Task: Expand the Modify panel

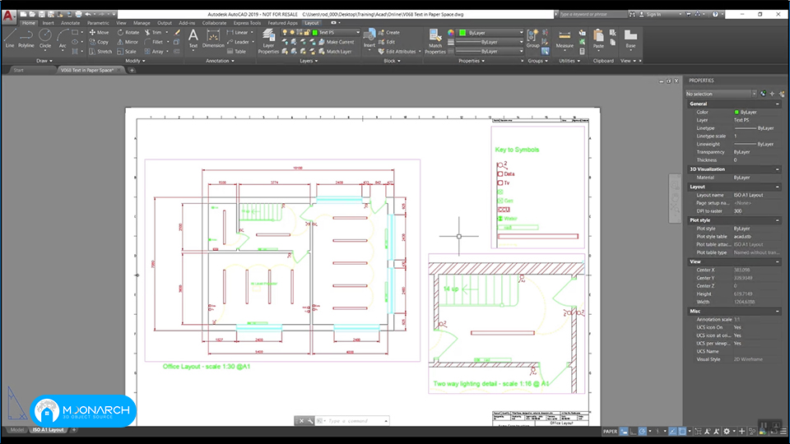Action: [x=135, y=61]
